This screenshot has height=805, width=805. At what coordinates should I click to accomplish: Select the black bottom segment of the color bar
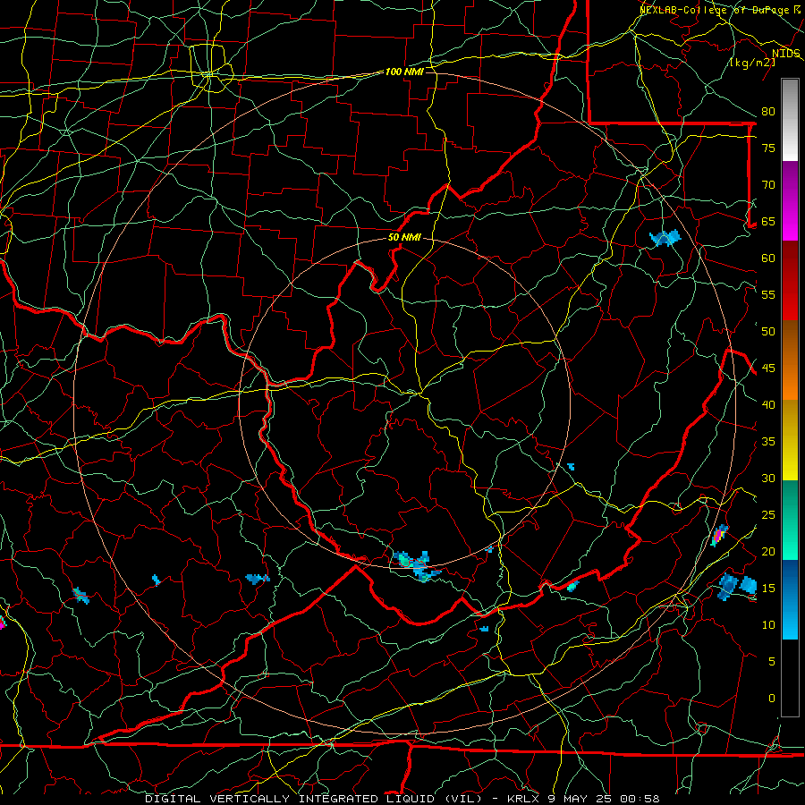point(790,678)
